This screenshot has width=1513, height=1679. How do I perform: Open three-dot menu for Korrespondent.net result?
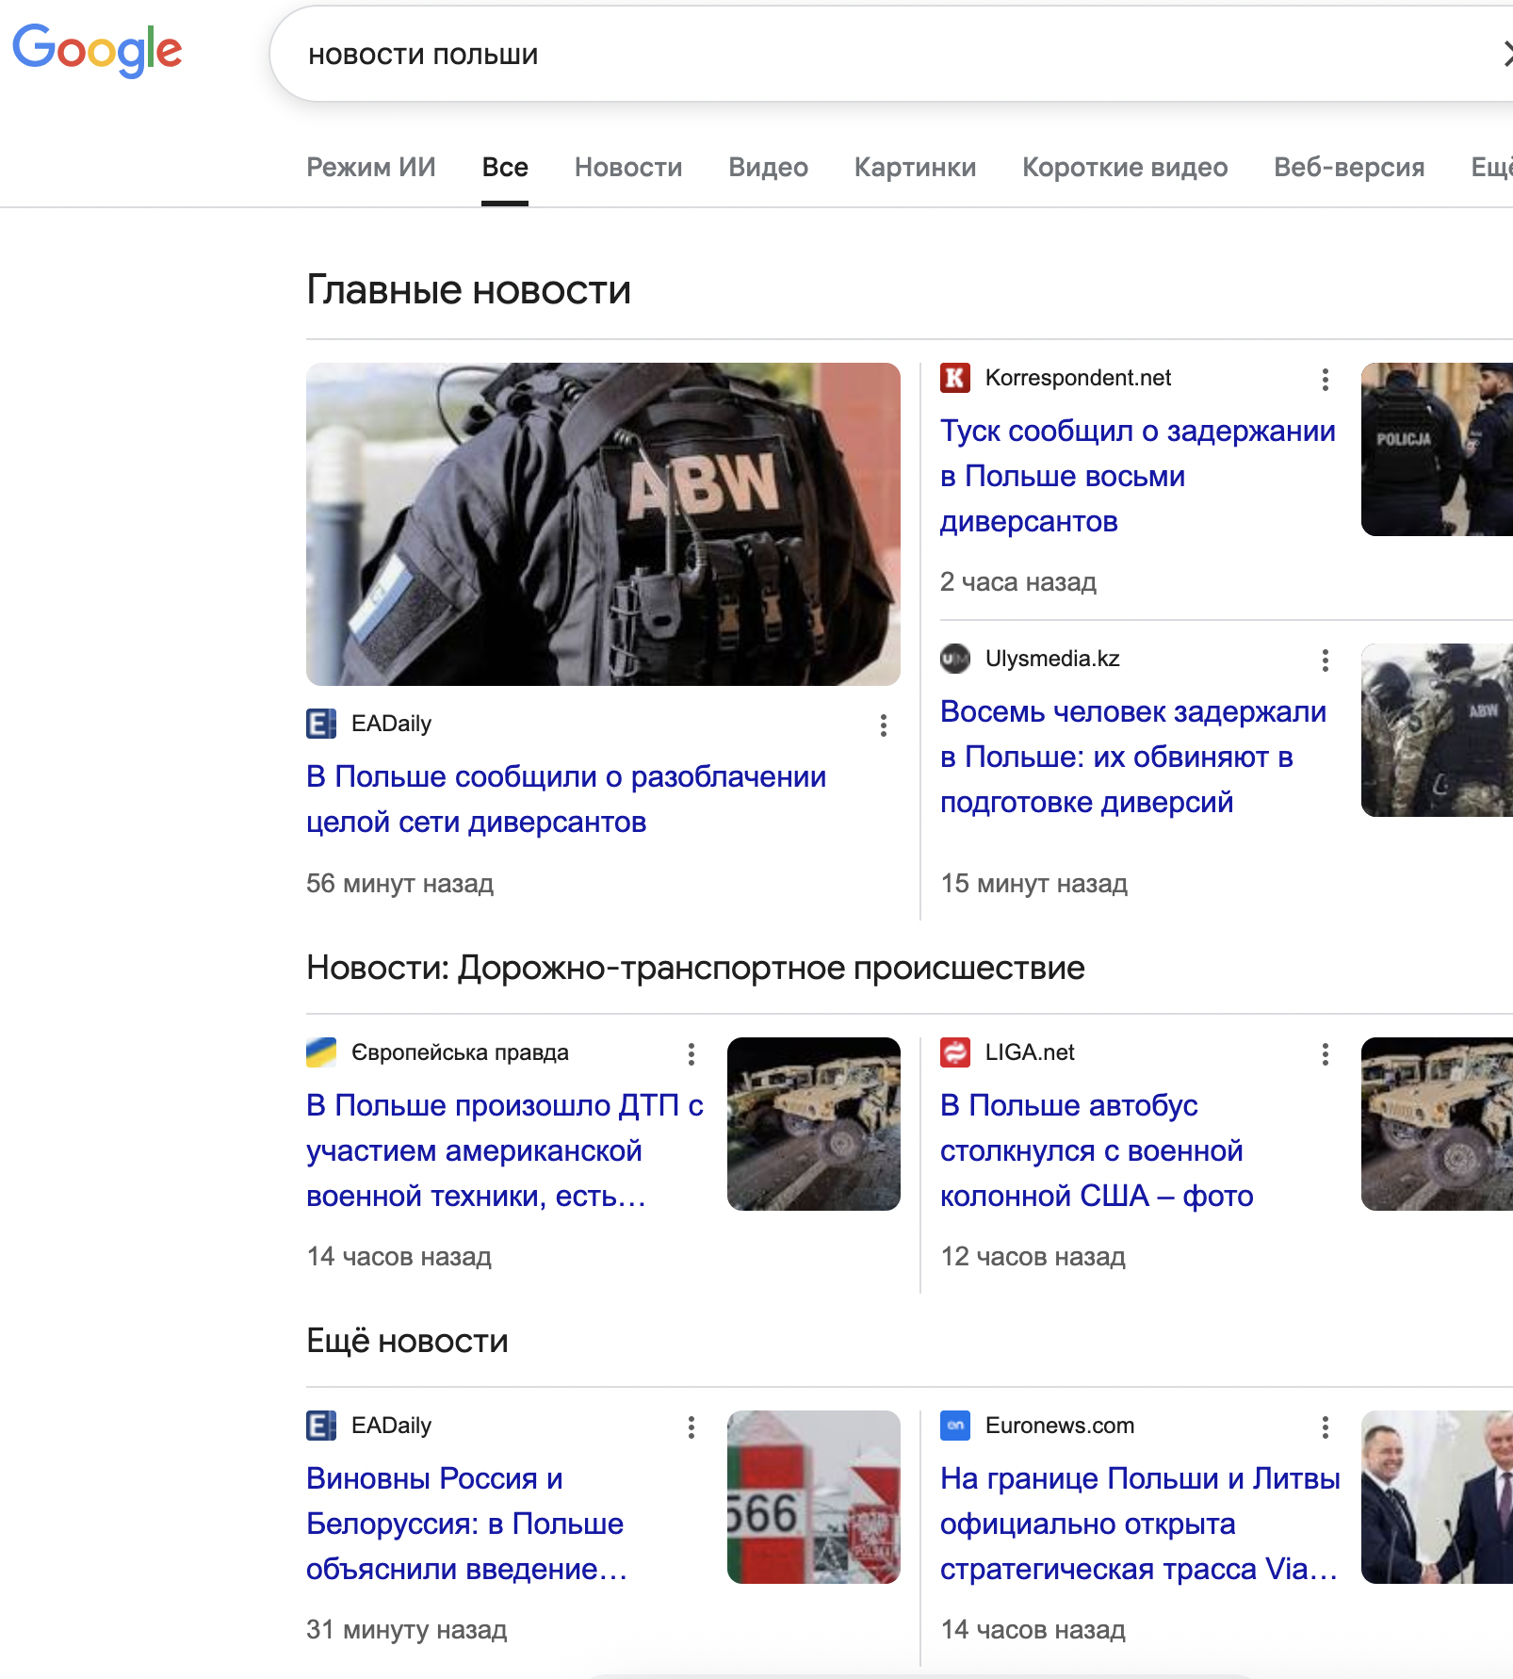point(1325,380)
